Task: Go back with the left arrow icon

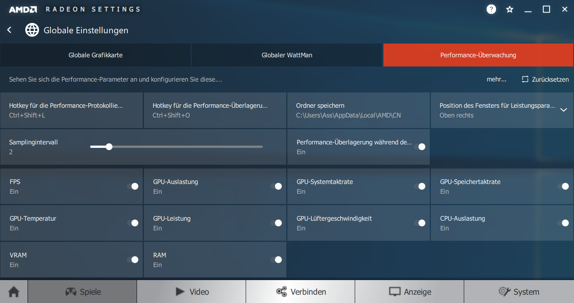Action: click(10, 30)
